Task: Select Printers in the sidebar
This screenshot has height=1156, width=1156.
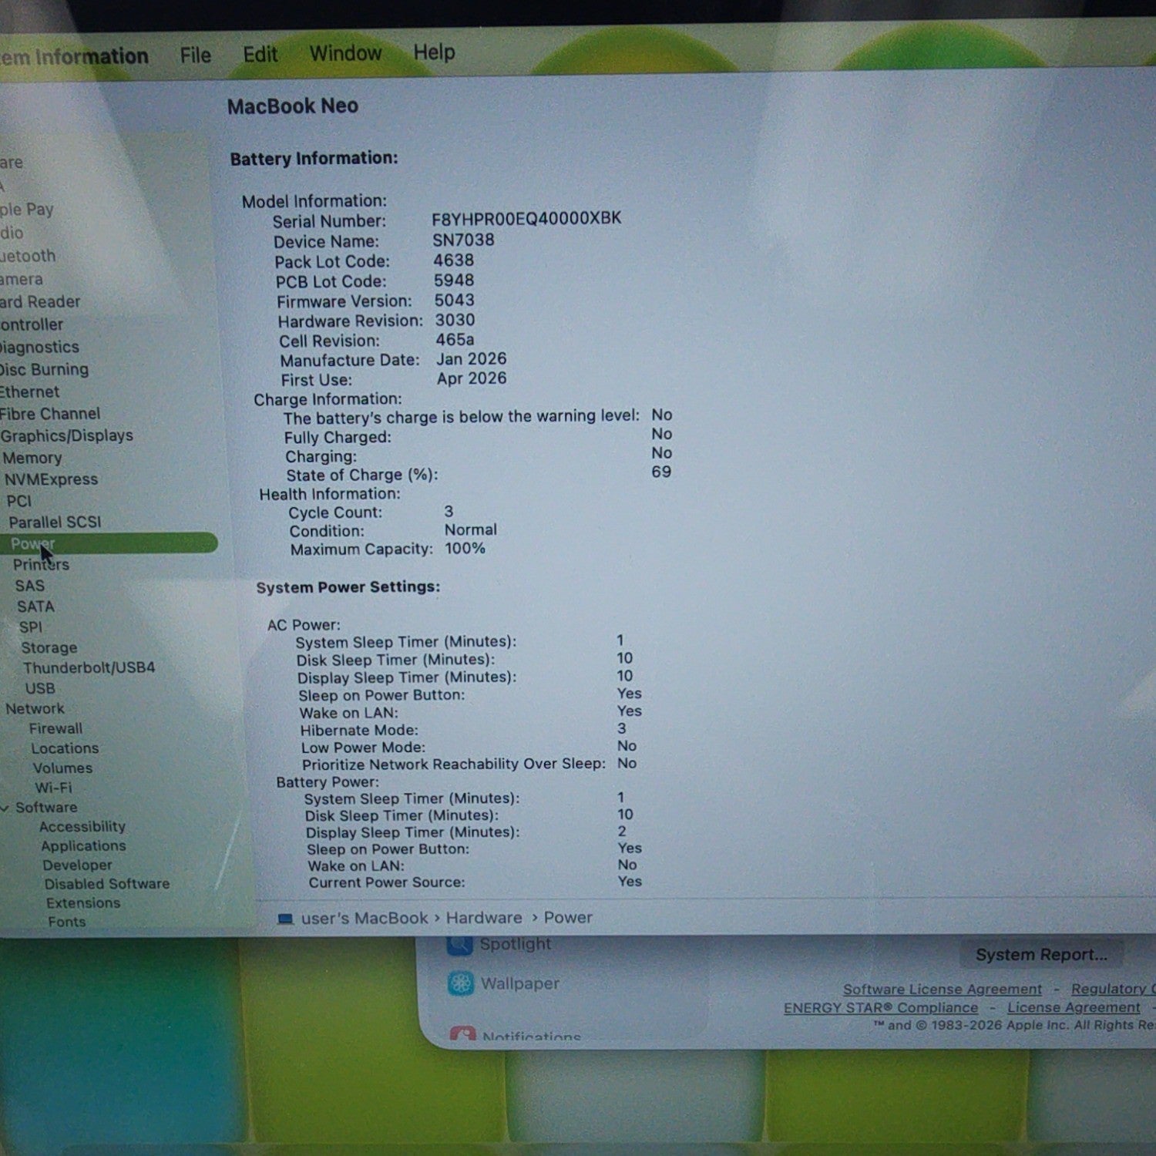Action: coord(41,565)
